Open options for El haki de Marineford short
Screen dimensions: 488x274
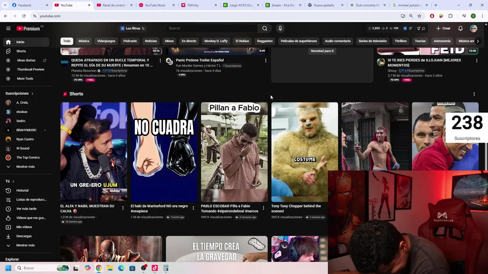click(193, 208)
